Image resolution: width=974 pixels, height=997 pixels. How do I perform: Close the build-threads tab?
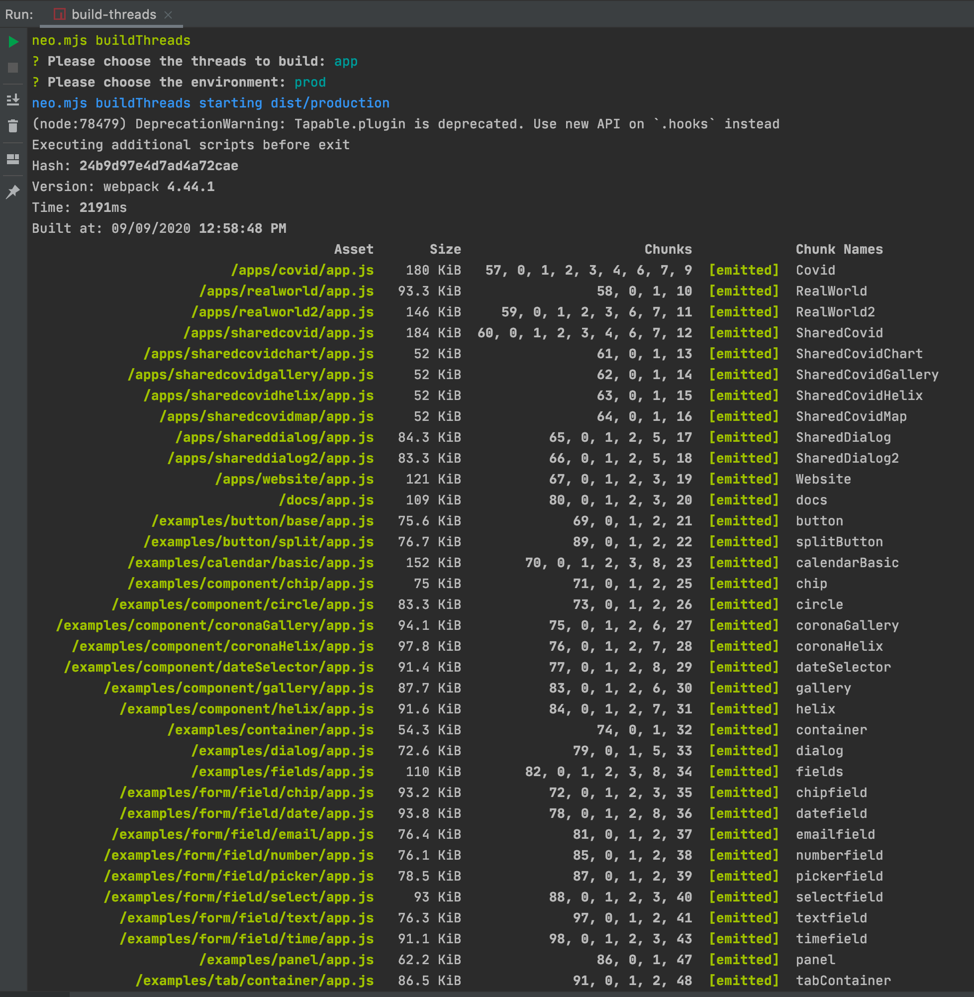coord(168,15)
